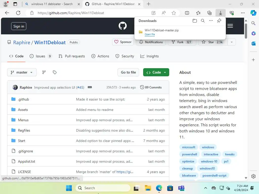The image size is (259, 194).
Task: Open the Edge profile icon
Action: click(x=6, y=4)
